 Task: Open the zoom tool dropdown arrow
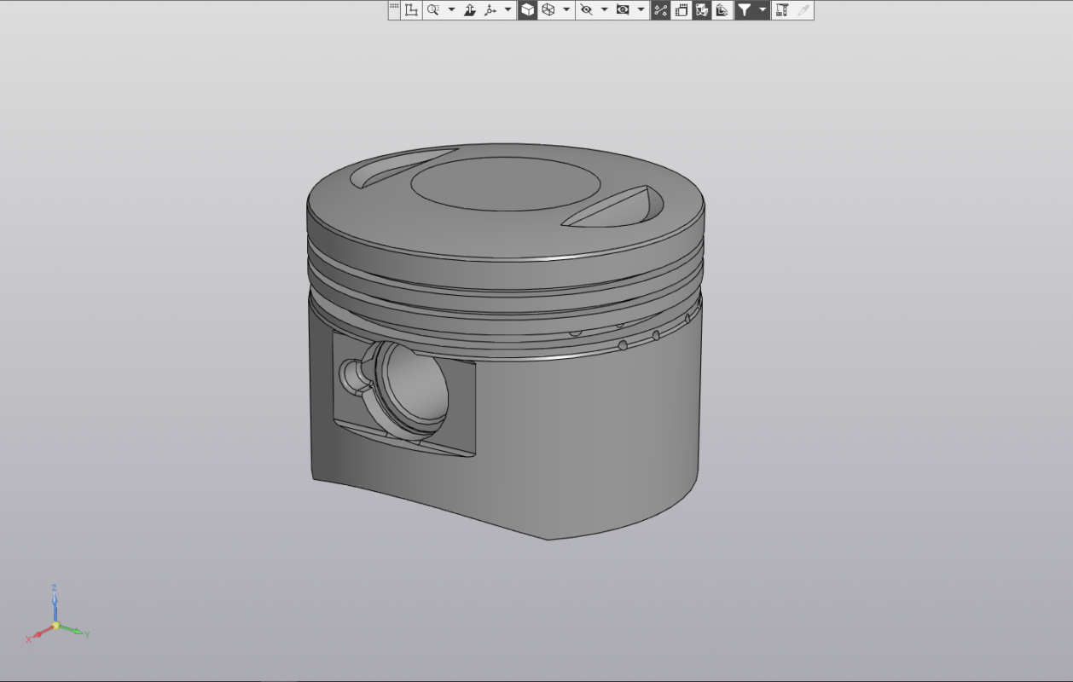click(451, 10)
